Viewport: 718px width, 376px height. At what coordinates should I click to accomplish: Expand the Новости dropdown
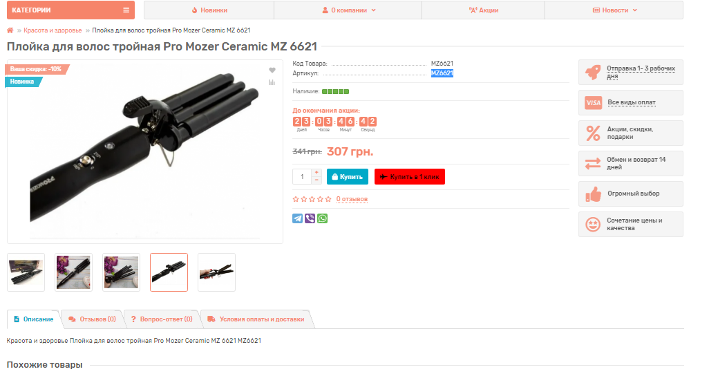(615, 10)
